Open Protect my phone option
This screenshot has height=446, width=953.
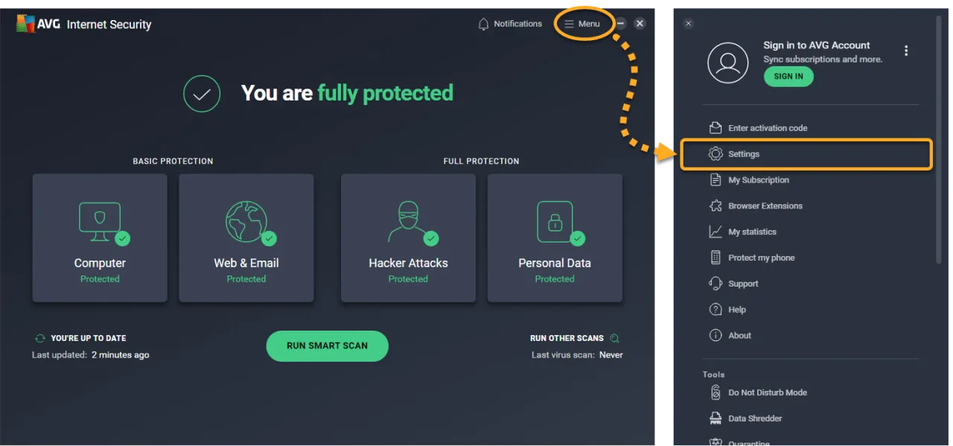760,257
